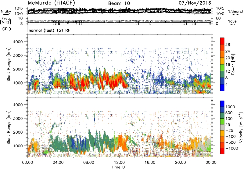Viewport: 244px width, 169px height.
Task: Click the '4' tick on the Power colorbar
Action: coord(226,84)
